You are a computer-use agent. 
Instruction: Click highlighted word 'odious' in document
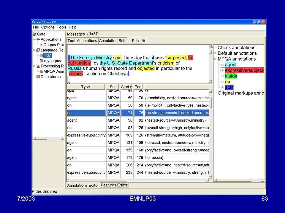pos(76,74)
